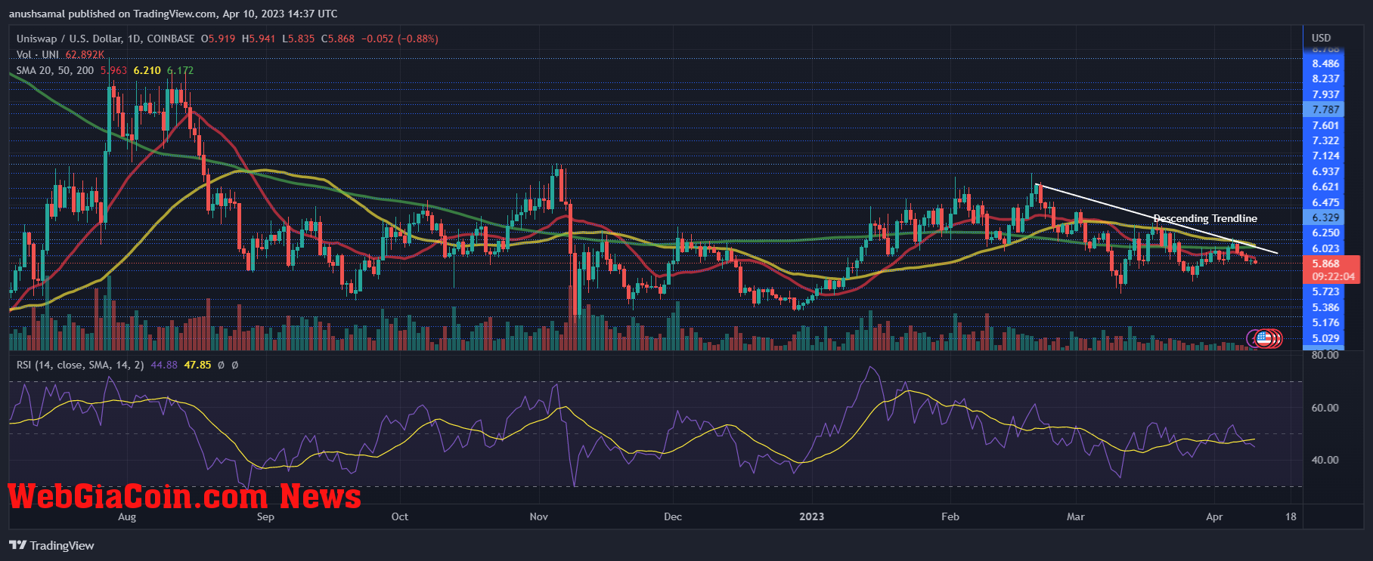Click the daily change −0.052 (−0.88%)
Image resolution: width=1373 pixels, height=561 pixels.
pyautogui.click(x=400, y=39)
